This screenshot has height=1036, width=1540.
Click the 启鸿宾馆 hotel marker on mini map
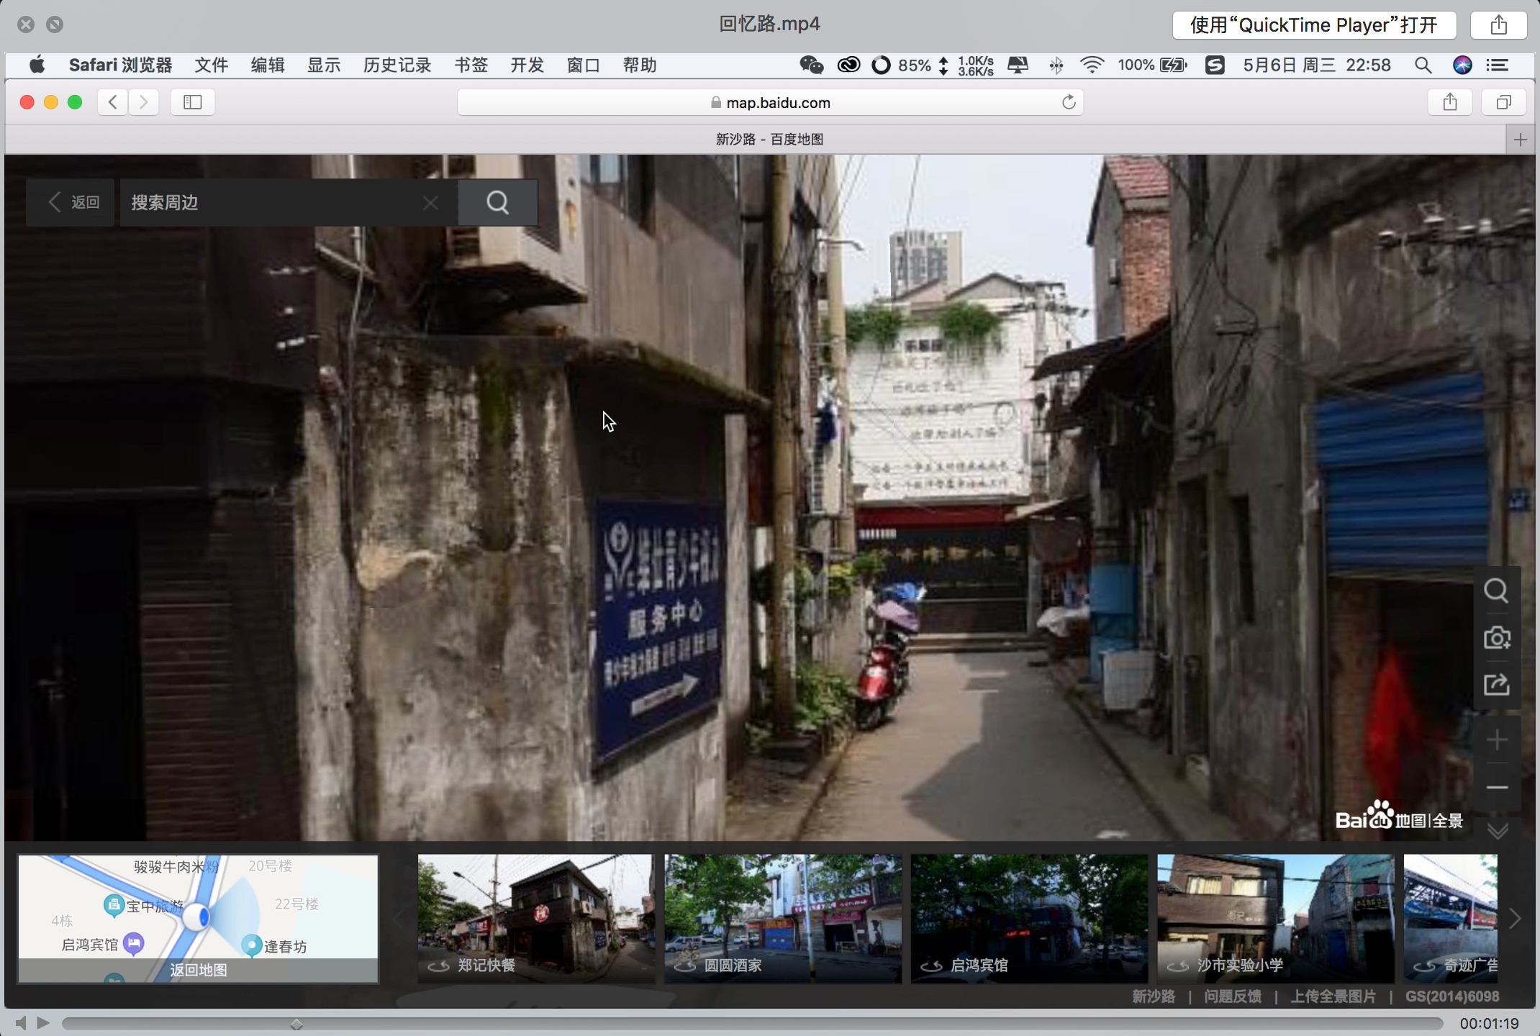[x=134, y=944]
